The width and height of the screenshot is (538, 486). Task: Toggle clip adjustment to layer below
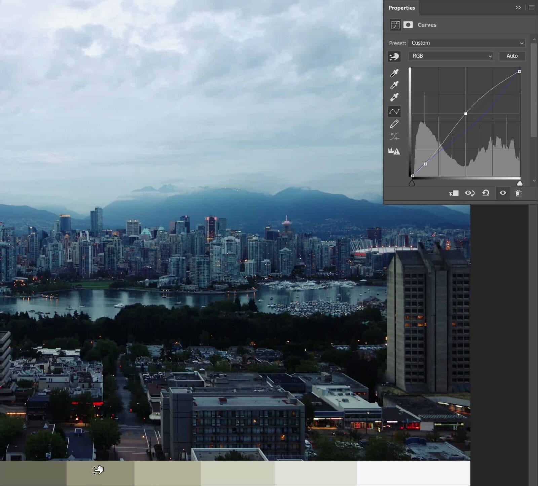tap(454, 193)
